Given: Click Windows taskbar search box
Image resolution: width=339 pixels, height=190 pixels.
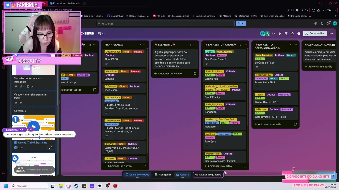Looking at the screenshot, I should (x=29, y=186).
